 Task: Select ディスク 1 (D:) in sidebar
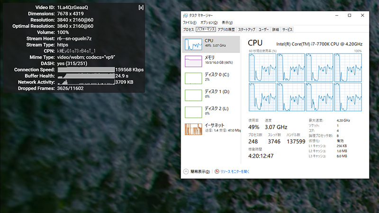tap(211, 95)
